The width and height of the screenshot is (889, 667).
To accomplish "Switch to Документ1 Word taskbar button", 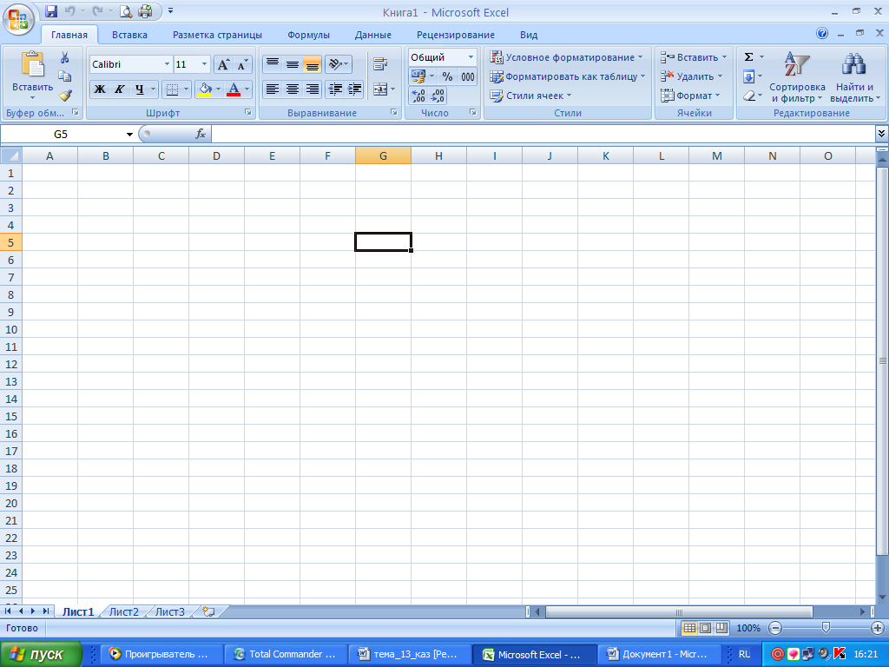I will (x=660, y=654).
